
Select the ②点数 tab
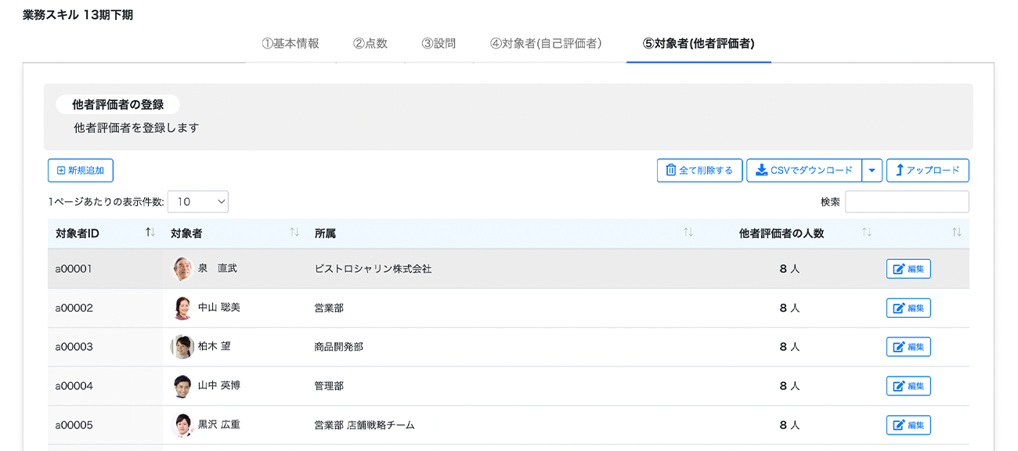[x=370, y=44]
